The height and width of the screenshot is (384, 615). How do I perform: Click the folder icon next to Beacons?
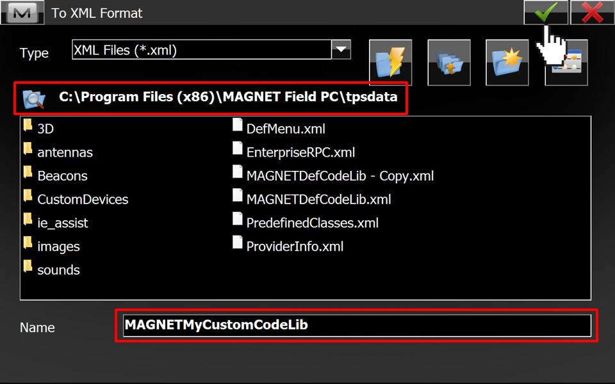point(28,172)
